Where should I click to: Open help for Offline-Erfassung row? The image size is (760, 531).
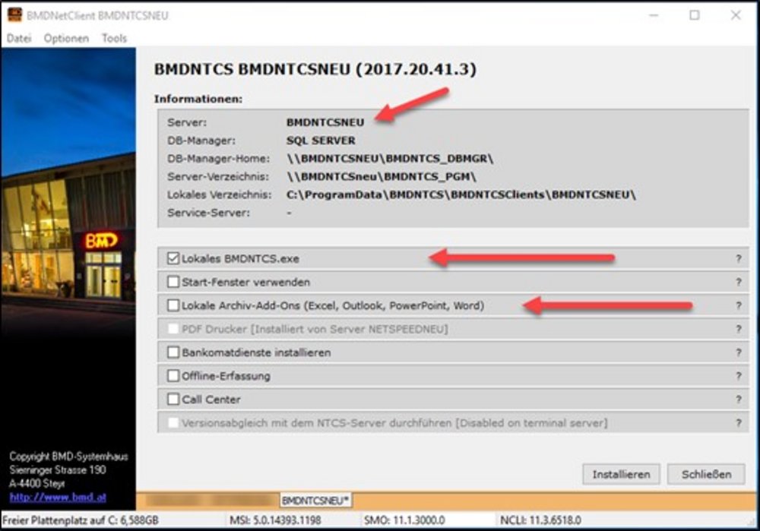pos(738,376)
